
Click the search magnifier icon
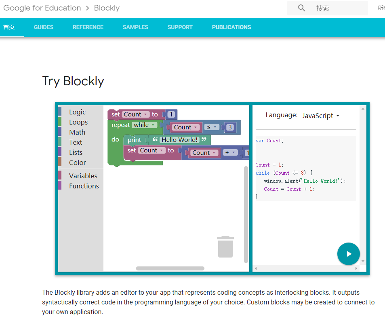point(301,8)
